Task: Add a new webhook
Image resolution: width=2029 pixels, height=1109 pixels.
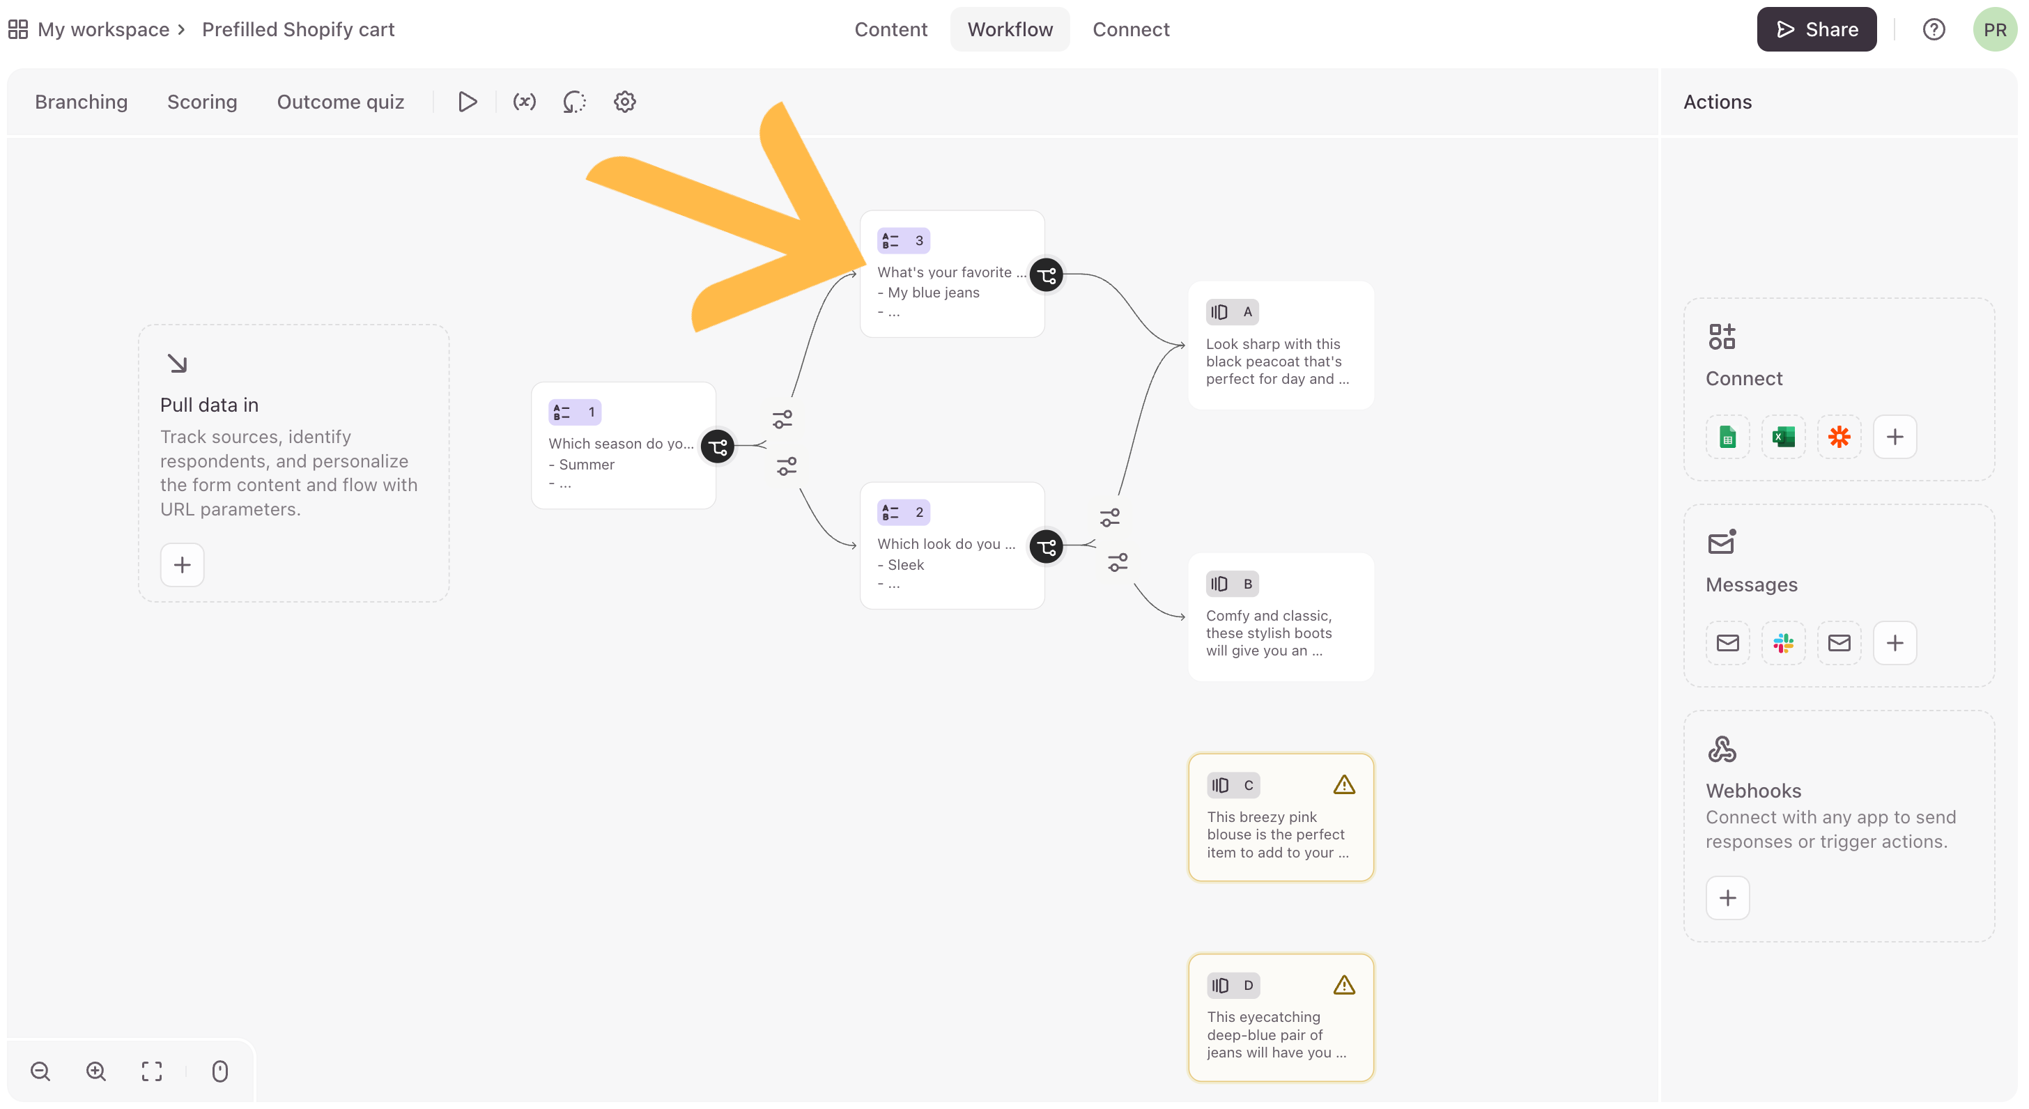Action: (1727, 898)
